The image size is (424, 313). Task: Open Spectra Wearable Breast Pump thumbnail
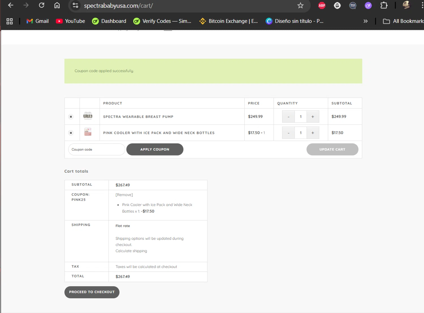[88, 116]
